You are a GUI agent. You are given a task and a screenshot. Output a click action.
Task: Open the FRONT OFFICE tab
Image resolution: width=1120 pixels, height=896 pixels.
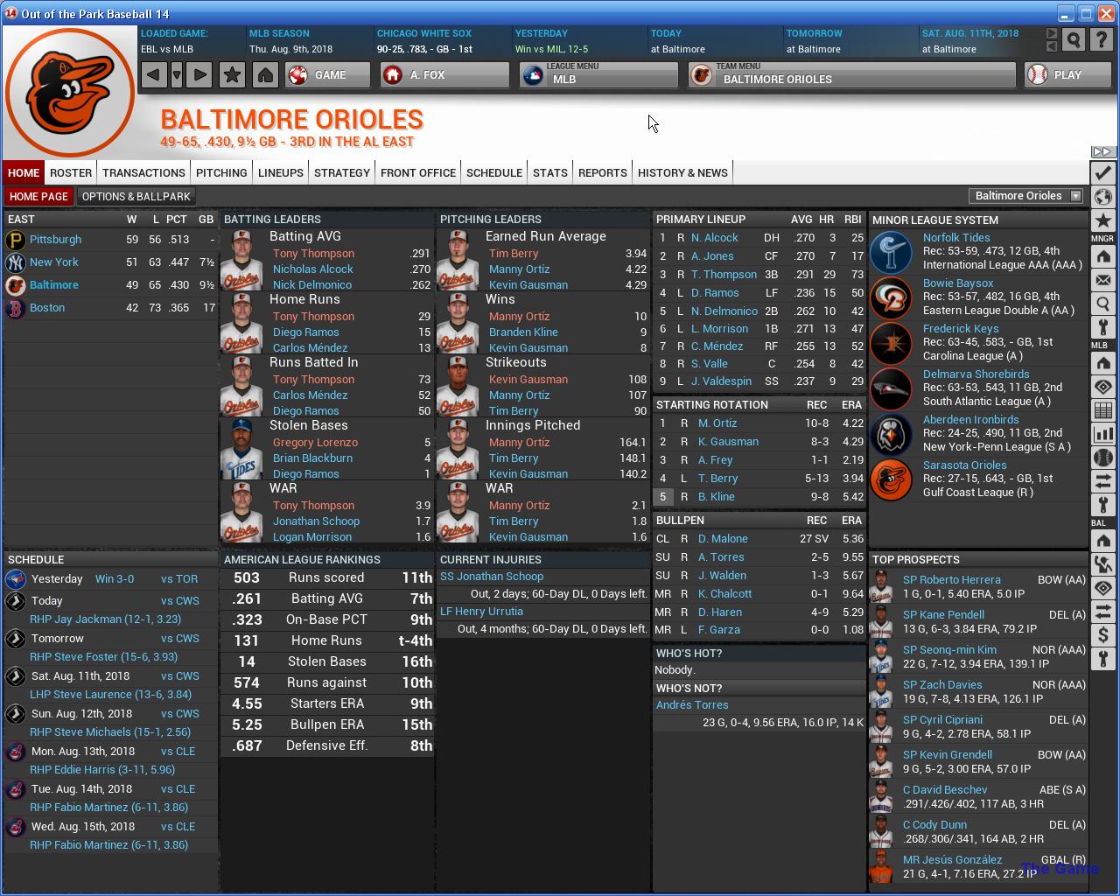[418, 172]
